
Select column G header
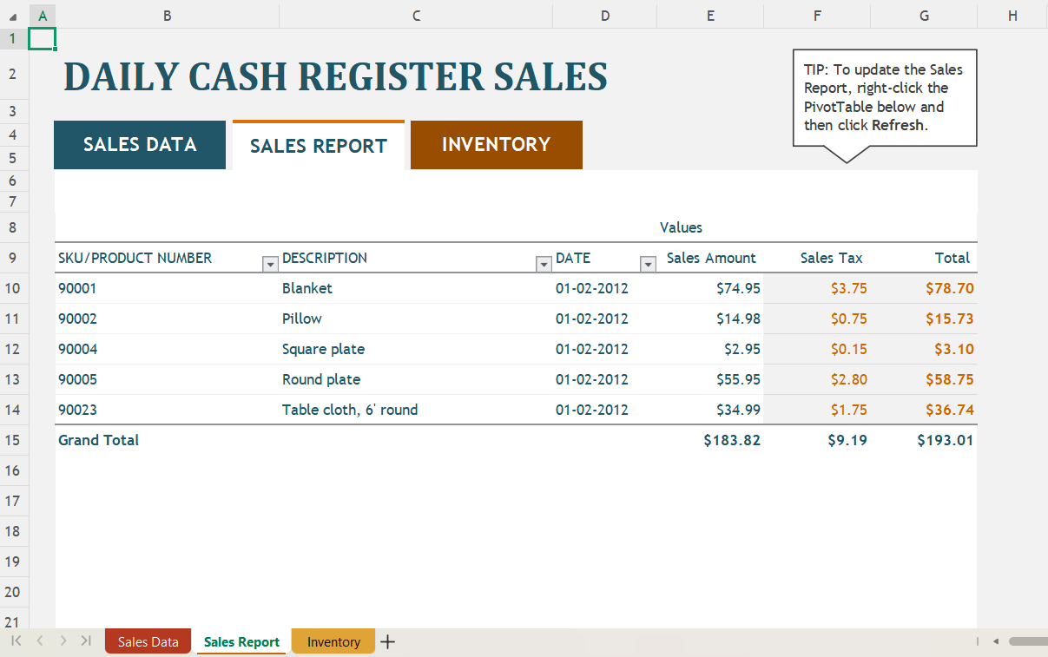pyautogui.click(x=924, y=16)
